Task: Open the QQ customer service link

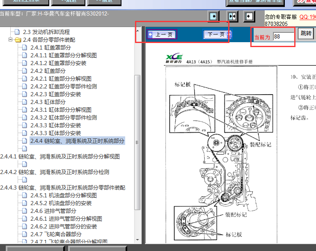Action: (x=307, y=17)
